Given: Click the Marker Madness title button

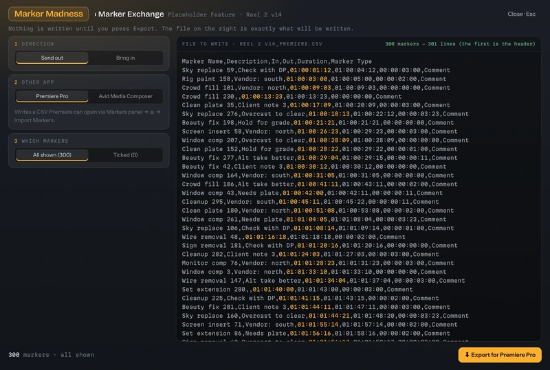Looking at the screenshot, I should coord(48,14).
